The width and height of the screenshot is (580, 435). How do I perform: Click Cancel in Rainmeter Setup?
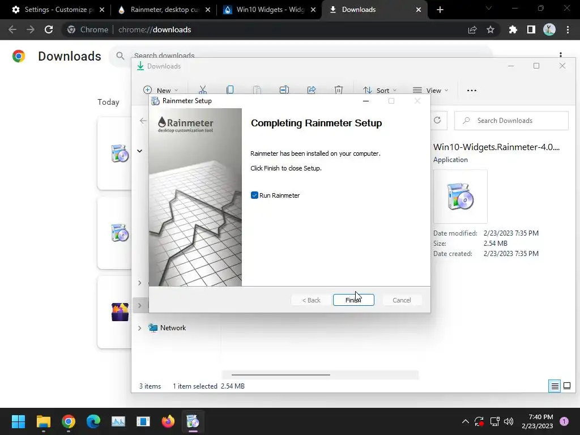[402, 300]
